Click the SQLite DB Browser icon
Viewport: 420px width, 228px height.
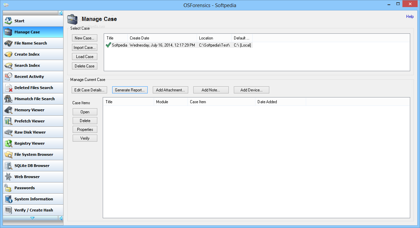[8, 166]
